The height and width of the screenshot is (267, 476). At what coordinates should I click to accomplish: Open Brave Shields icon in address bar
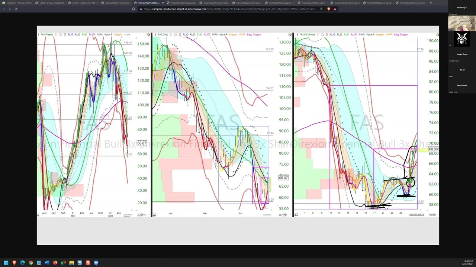click(x=328, y=9)
